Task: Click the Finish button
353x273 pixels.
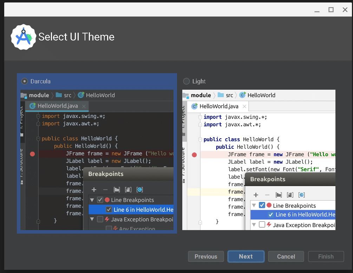Action: click(x=326, y=256)
